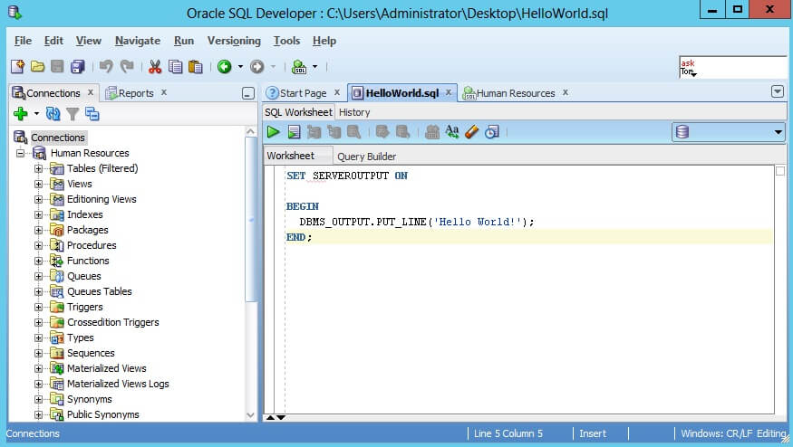Click the Copy toolbar icon

click(175, 66)
